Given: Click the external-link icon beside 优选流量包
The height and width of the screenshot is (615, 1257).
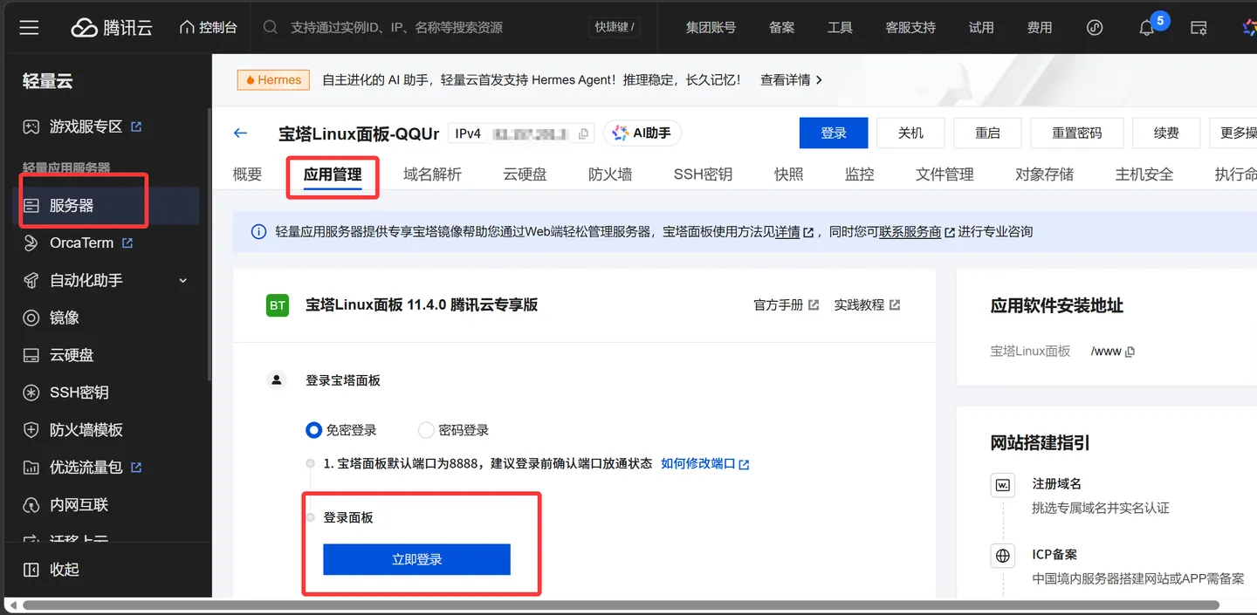Looking at the screenshot, I should pyautogui.click(x=136, y=468).
